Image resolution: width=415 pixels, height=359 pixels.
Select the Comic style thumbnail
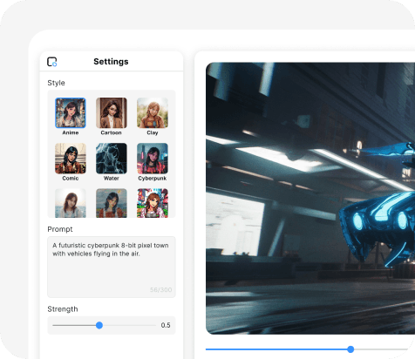[71, 159]
